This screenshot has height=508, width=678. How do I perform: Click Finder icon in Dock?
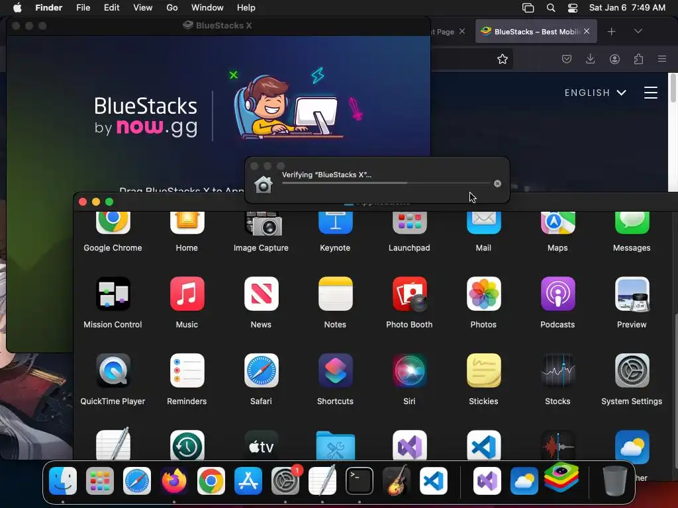(x=63, y=481)
